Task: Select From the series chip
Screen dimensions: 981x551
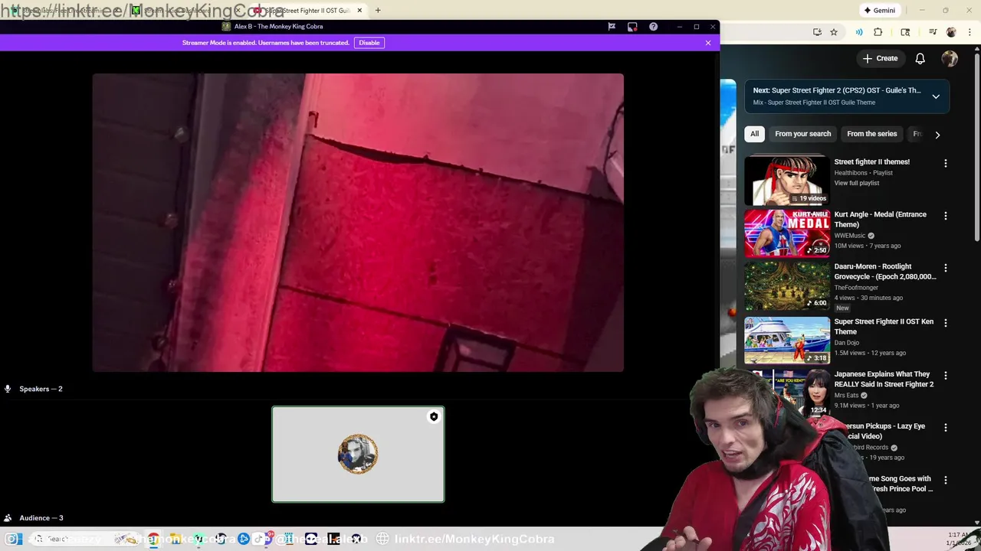Action: click(871, 134)
